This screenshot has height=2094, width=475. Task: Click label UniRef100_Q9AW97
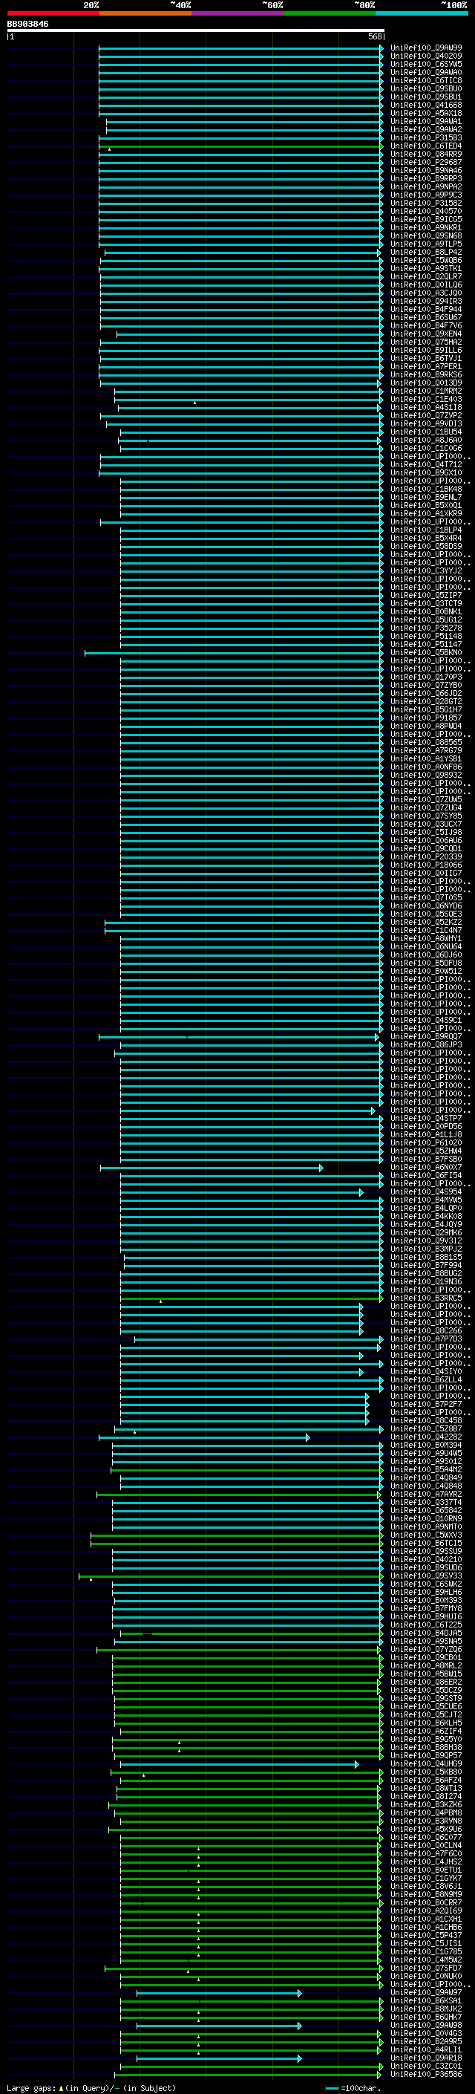(x=426, y=1992)
